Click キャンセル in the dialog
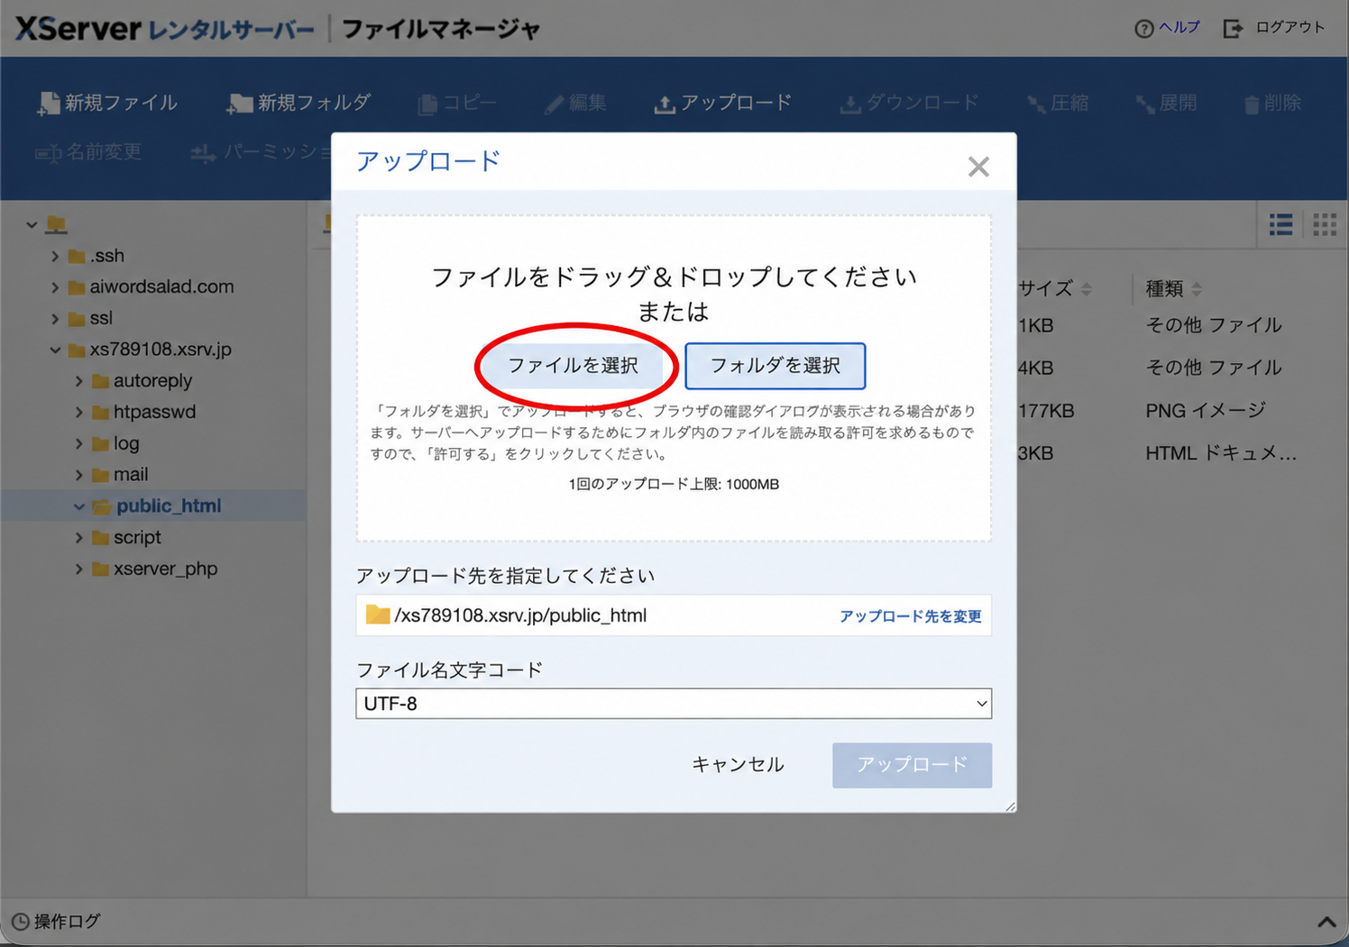 point(738,765)
